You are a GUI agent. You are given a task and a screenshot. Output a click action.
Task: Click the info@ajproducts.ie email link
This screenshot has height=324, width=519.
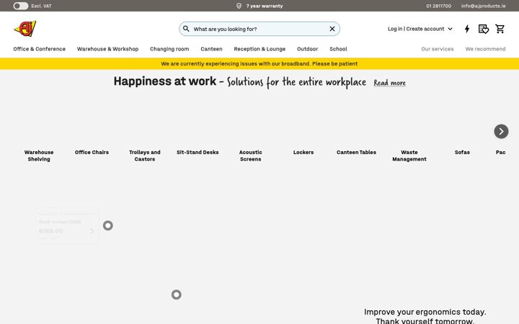click(x=483, y=6)
